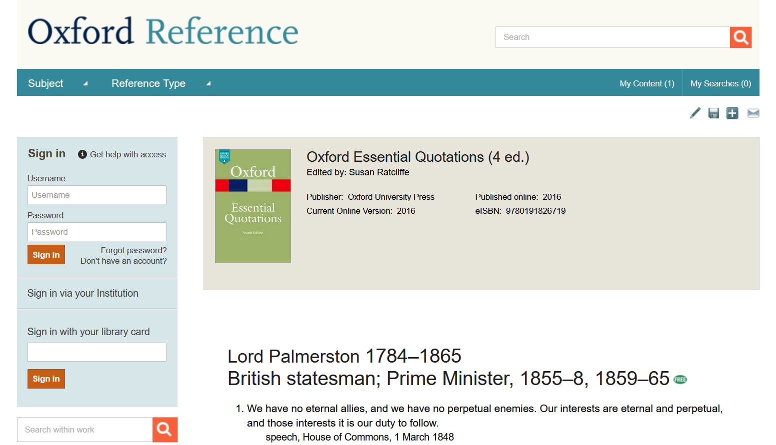The height and width of the screenshot is (445, 776).
Task: Focus the Password field
Action: point(97,232)
